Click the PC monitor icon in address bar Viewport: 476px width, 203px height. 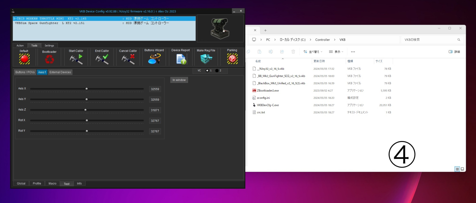coord(254,40)
